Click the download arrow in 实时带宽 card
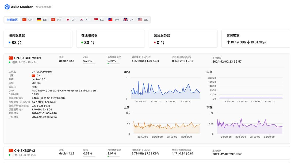 248,42
